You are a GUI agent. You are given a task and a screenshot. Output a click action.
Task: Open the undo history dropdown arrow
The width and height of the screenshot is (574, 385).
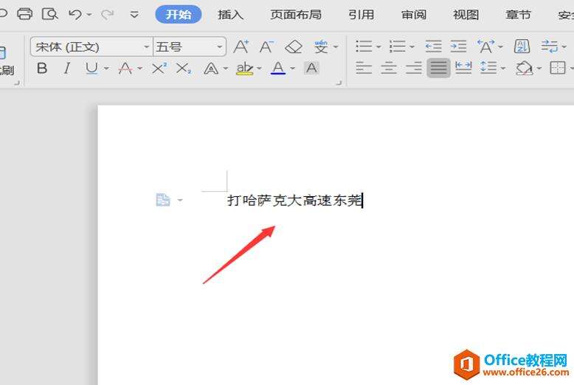(x=89, y=15)
